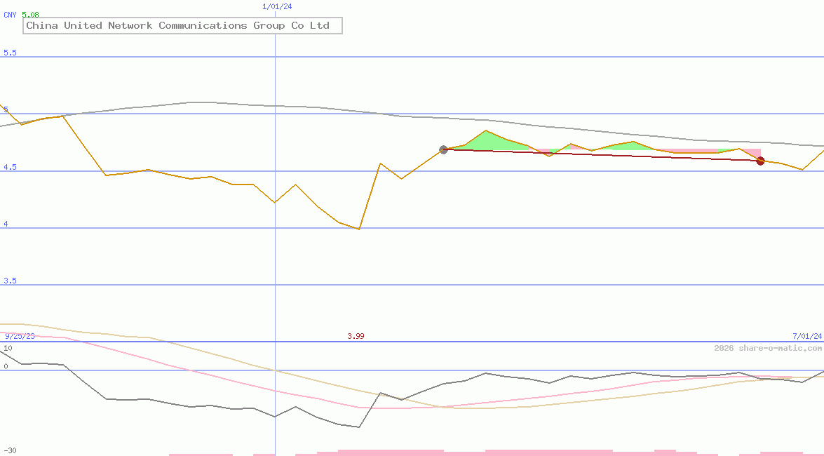Click the 7/01/24 end date label
824x456 pixels.
point(807,336)
